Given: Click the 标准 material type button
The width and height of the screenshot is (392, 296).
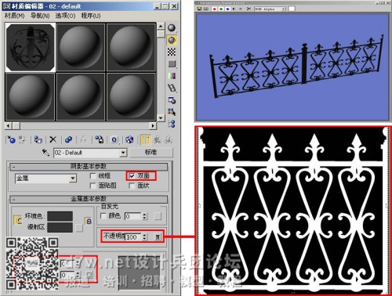Looking at the screenshot, I should (151, 153).
